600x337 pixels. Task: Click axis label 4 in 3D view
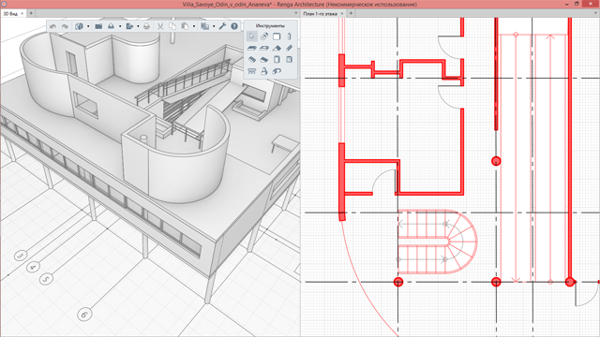(34, 267)
